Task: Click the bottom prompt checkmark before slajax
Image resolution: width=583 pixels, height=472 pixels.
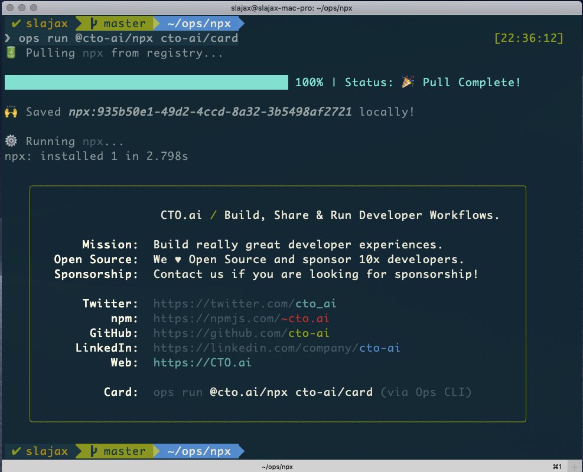Action: pos(15,451)
